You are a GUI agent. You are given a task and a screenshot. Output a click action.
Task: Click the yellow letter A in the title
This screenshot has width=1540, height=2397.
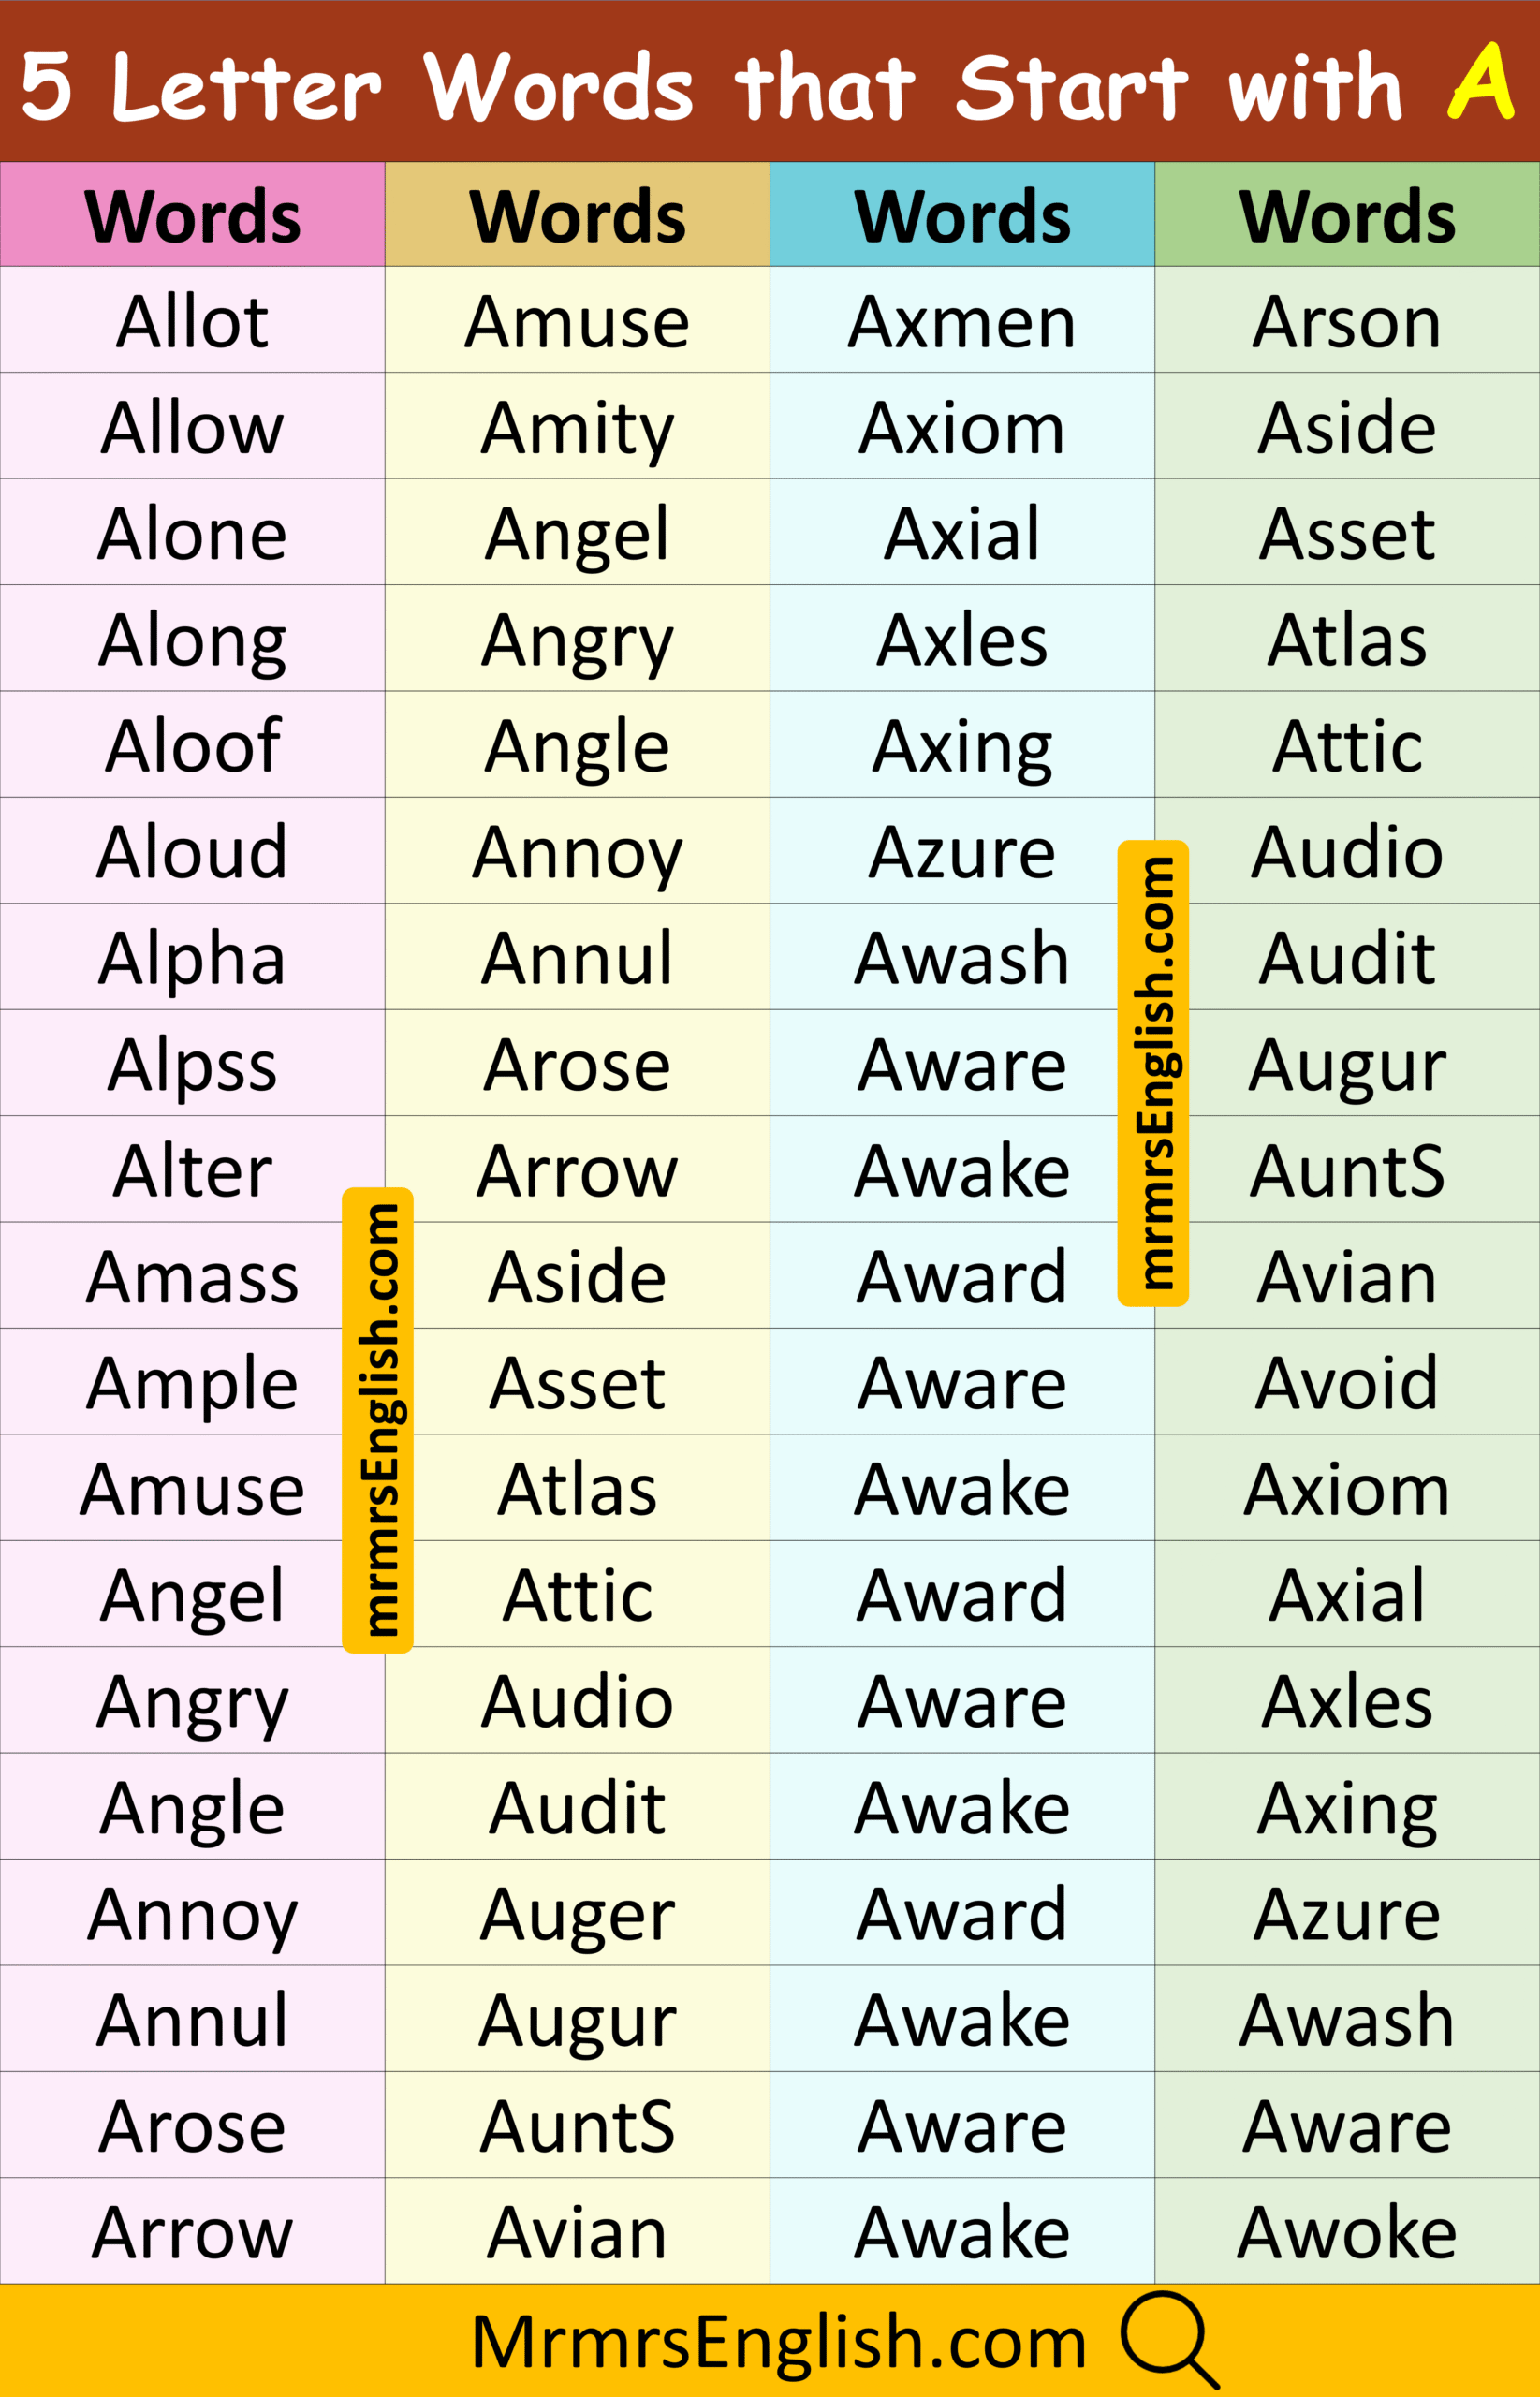coord(1481,82)
